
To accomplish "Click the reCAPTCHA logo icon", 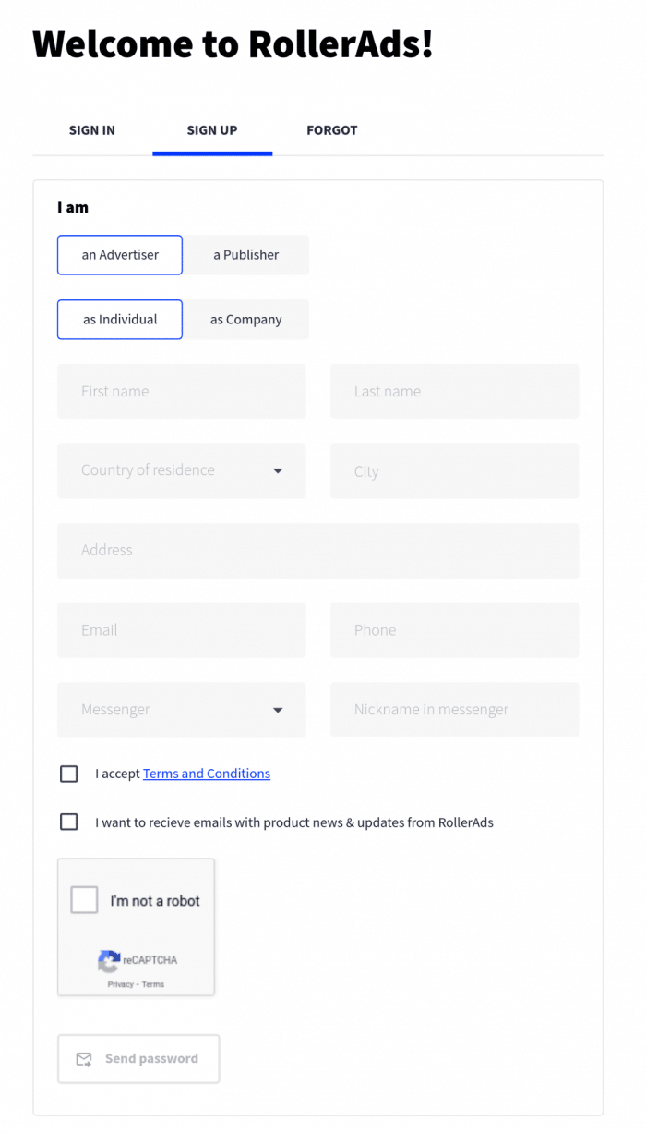I will coord(110,961).
